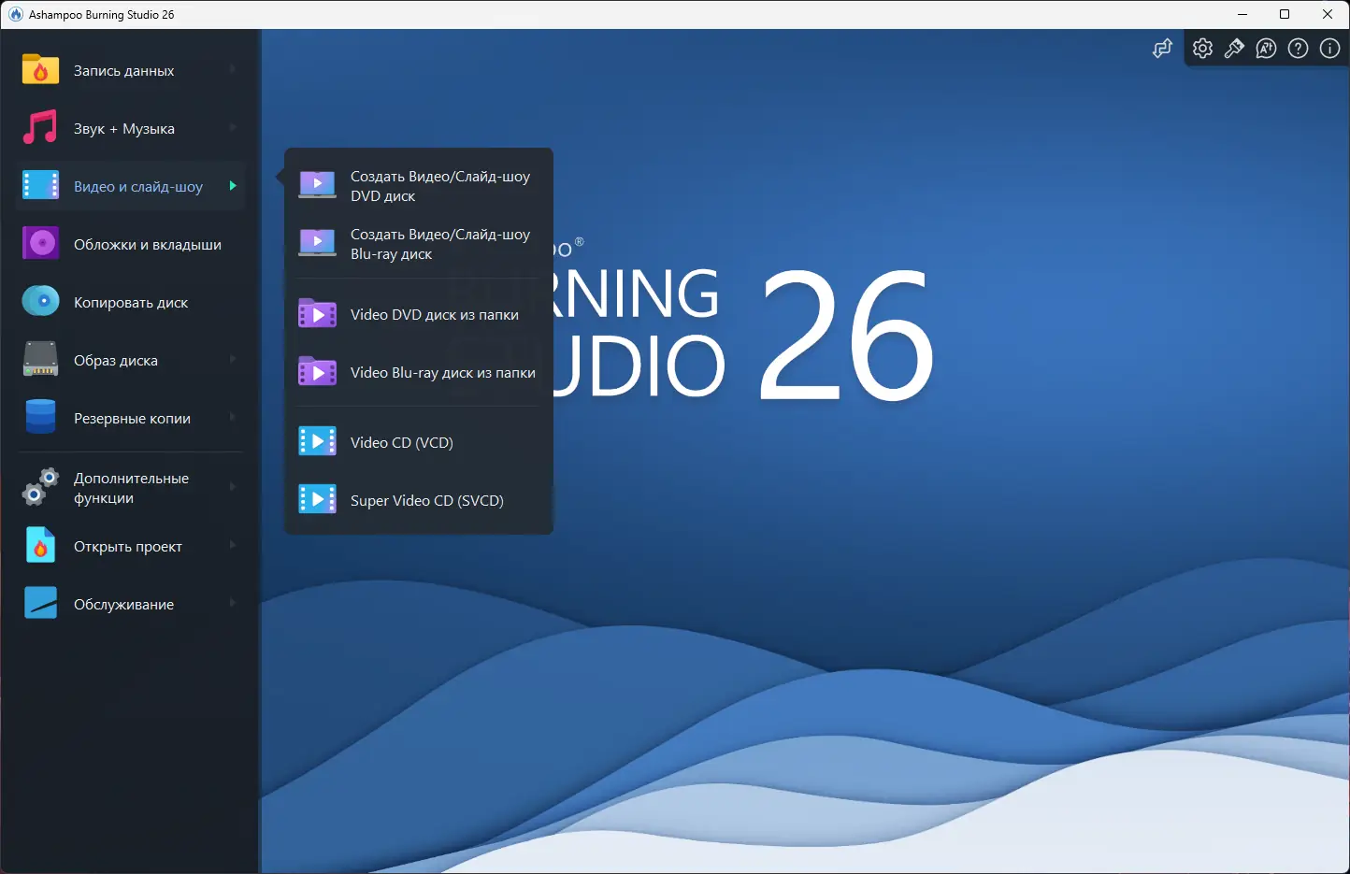Show program info with the i icon

tap(1329, 49)
